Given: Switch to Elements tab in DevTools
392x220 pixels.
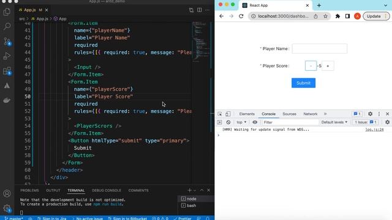Looking at the screenshot, I should pos(247,114).
